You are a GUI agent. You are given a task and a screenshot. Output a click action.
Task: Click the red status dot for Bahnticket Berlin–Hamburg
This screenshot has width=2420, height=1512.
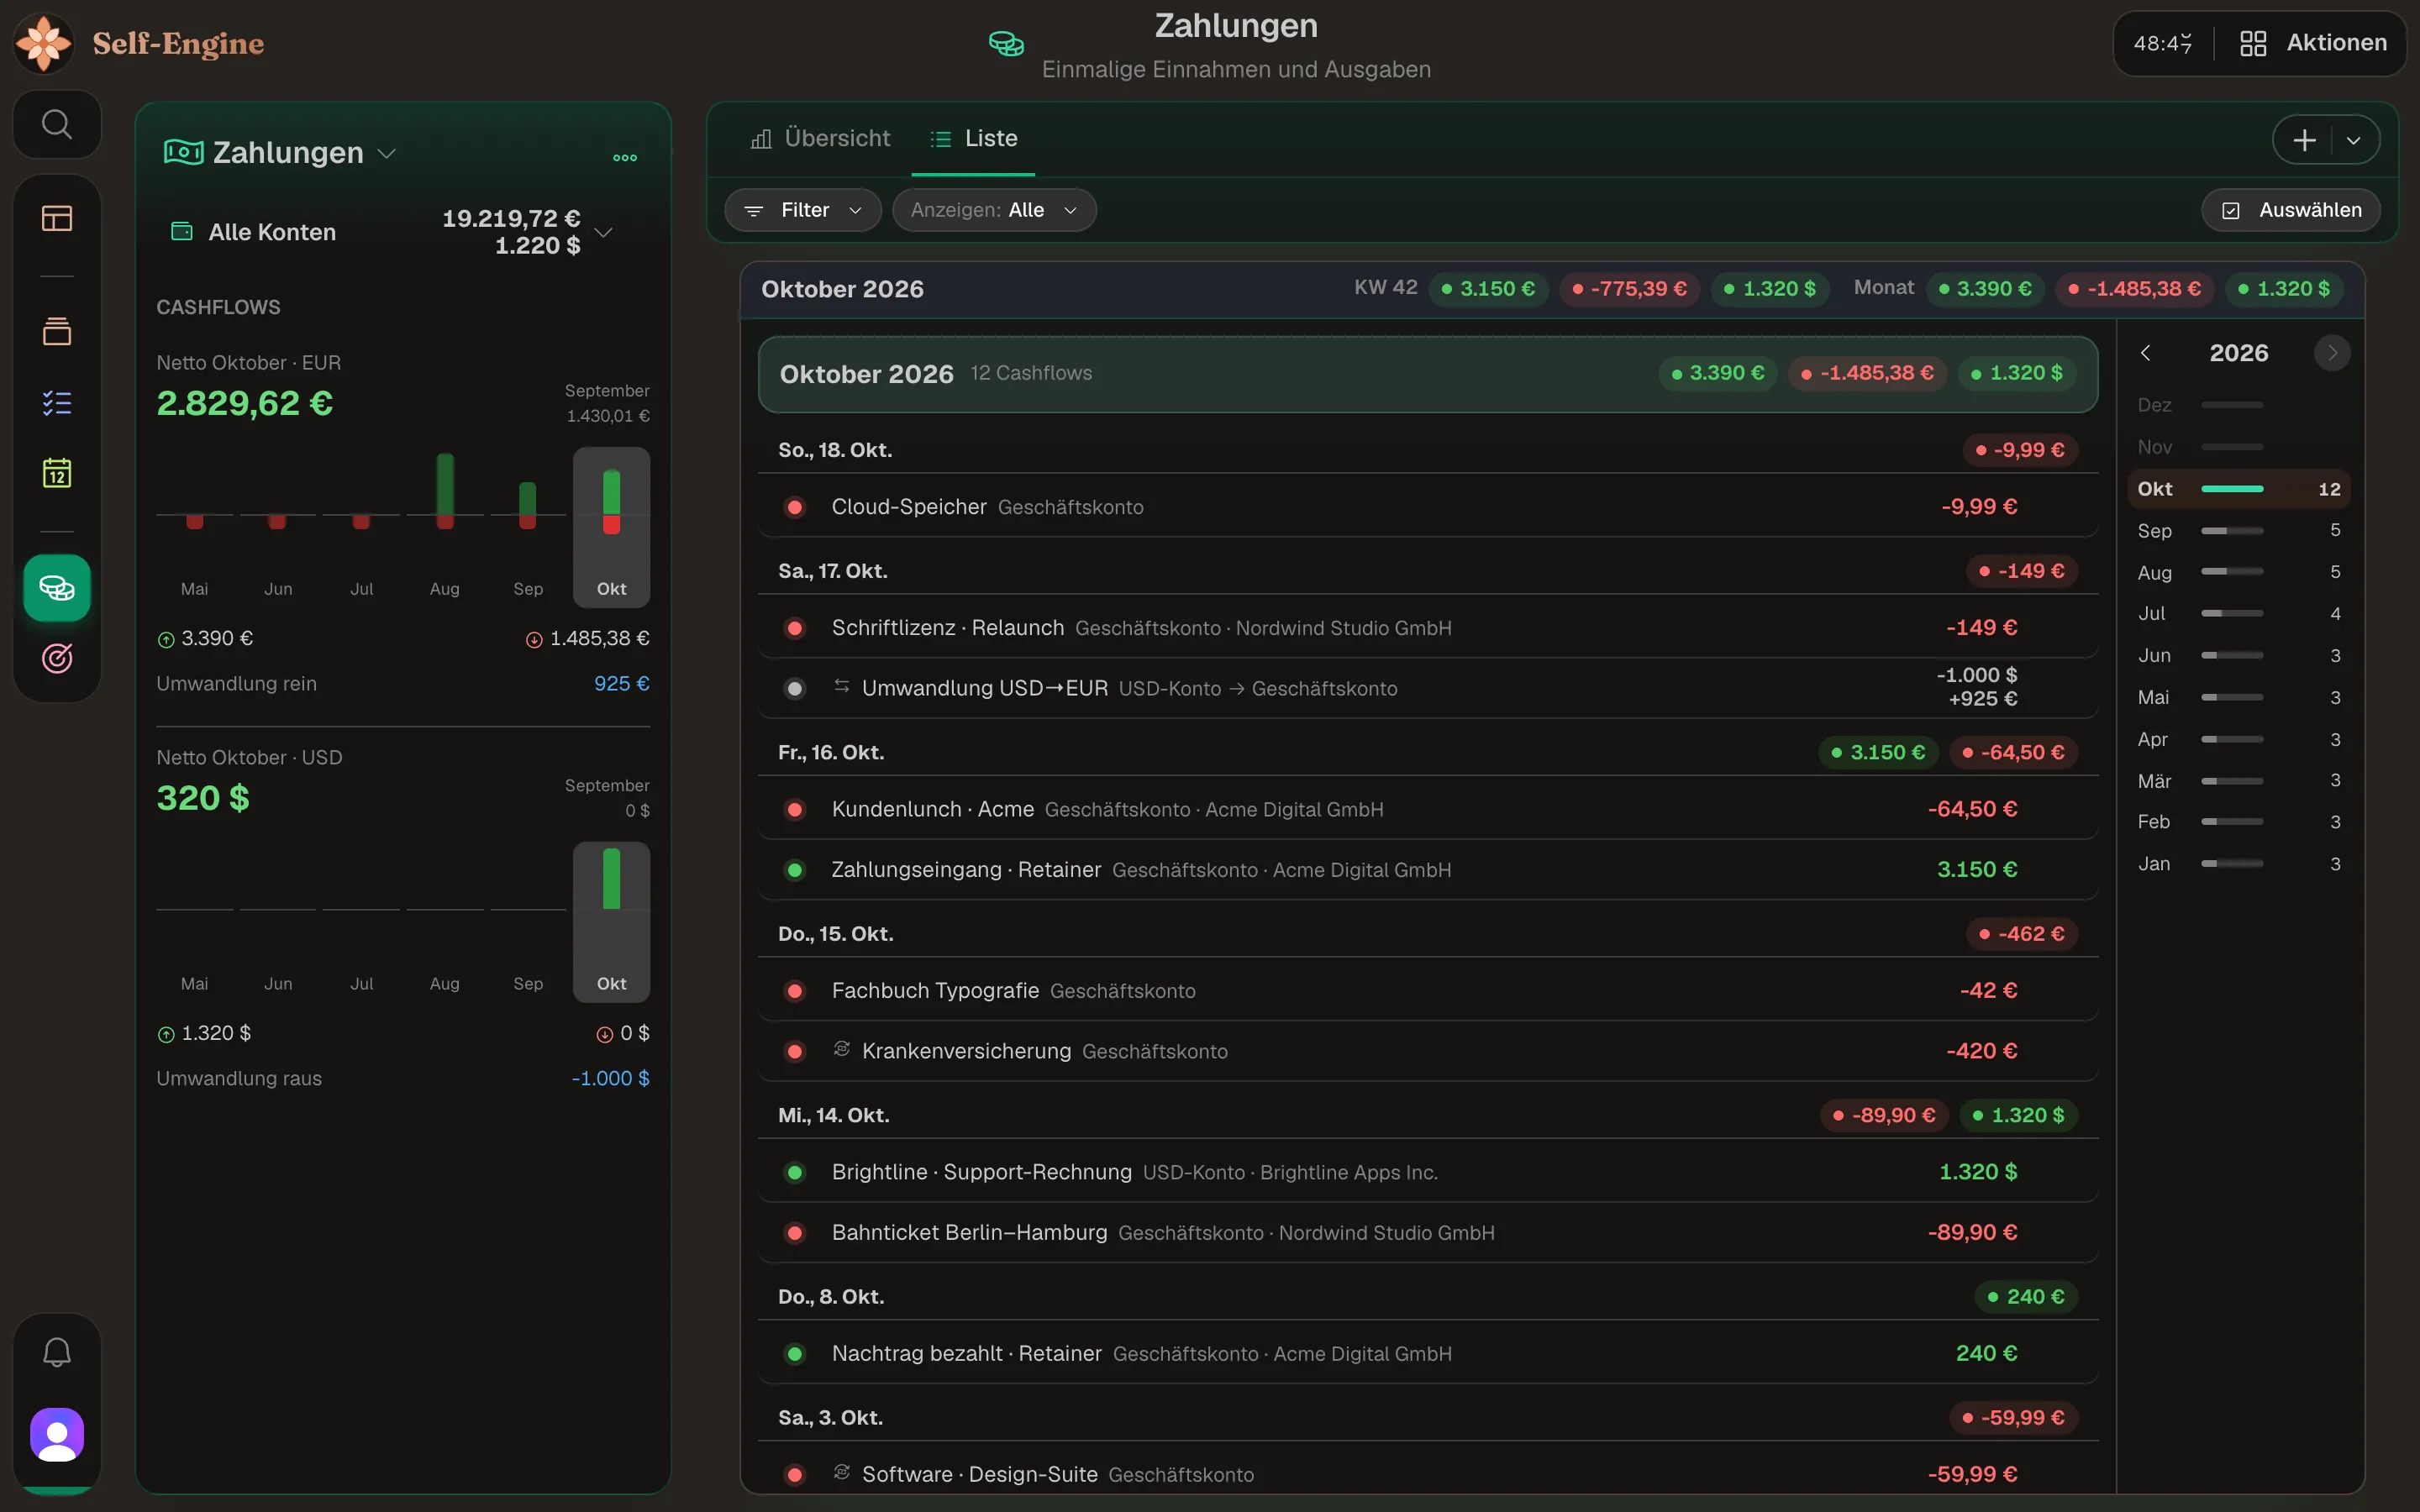coord(795,1233)
